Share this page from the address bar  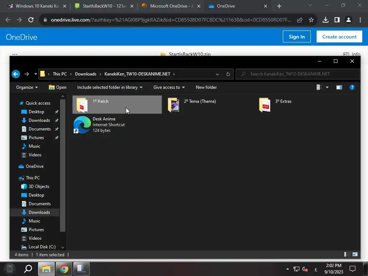pyautogui.click(x=299, y=20)
